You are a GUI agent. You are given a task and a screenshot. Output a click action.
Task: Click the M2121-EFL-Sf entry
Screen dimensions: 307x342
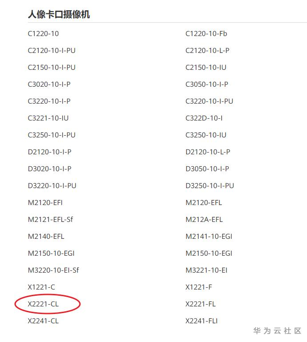coord(50,220)
